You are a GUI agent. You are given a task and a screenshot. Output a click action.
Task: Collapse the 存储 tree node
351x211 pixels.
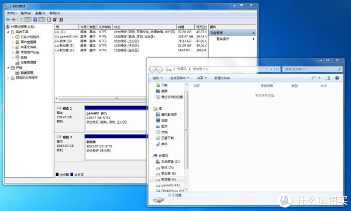tap(8, 68)
